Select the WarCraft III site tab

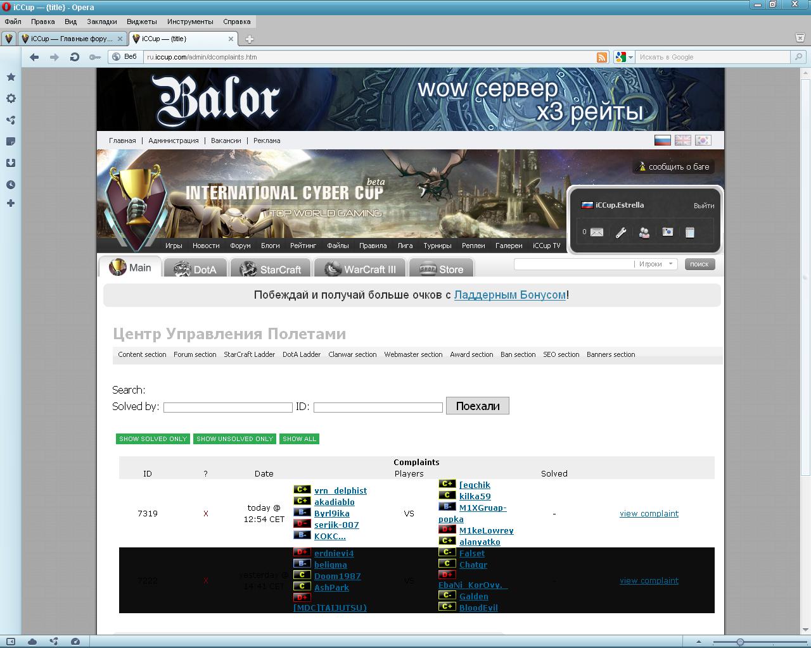click(x=360, y=268)
